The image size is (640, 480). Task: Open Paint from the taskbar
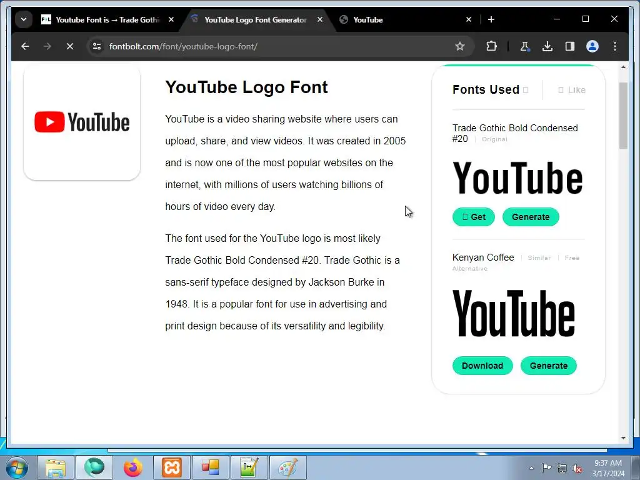(288, 467)
